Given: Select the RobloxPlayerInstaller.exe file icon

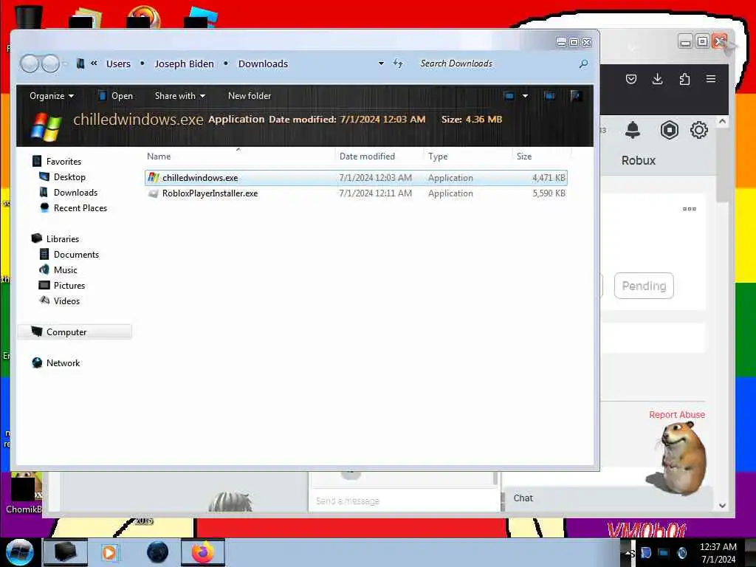Looking at the screenshot, I should 154,193.
